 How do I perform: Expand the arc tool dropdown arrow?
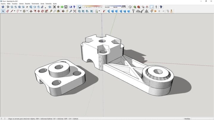21,11
